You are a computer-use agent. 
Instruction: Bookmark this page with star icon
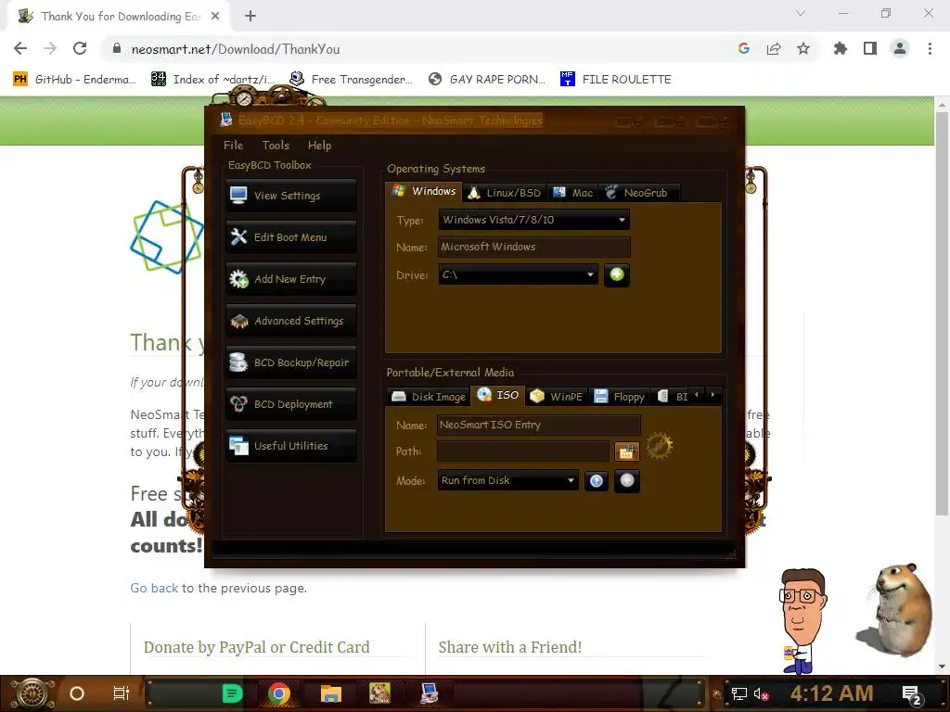pos(803,48)
